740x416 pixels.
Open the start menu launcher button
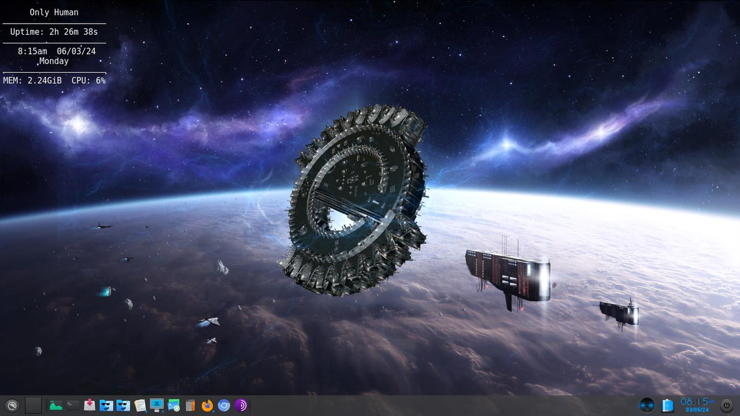coord(12,406)
